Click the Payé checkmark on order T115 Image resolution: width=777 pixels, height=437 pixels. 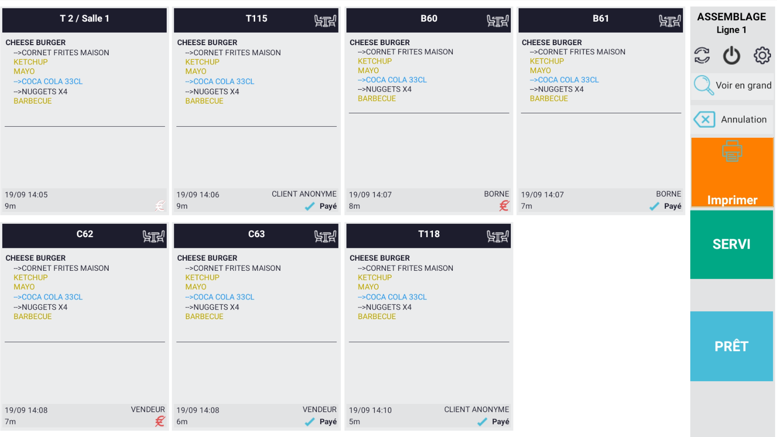(310, 206)
